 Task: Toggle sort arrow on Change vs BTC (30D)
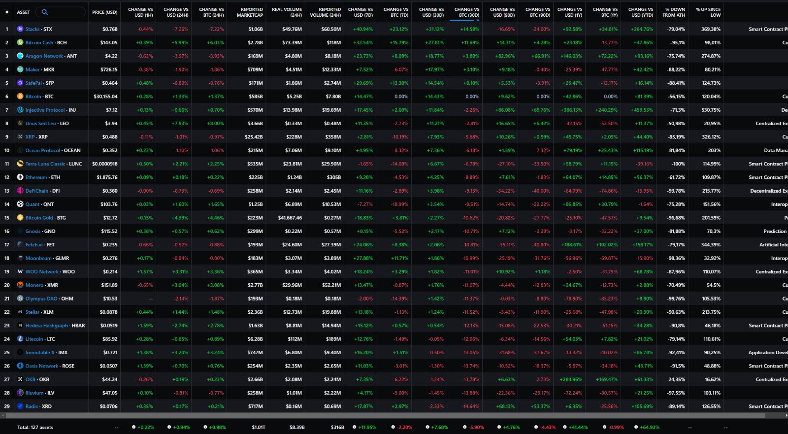(x=478, y=20)
